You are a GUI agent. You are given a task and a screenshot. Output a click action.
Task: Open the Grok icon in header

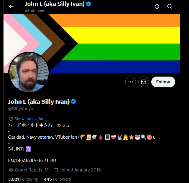coord(157,7)
